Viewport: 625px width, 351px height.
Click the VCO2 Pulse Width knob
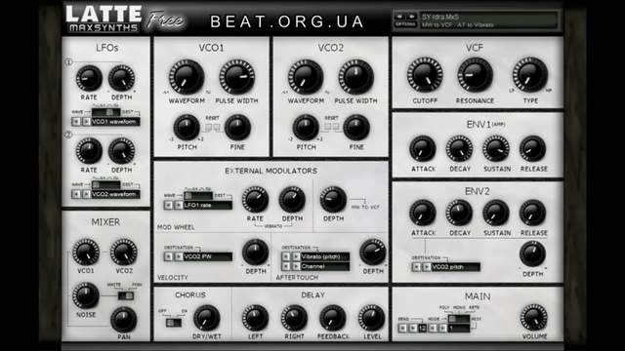tap(355, 77)
